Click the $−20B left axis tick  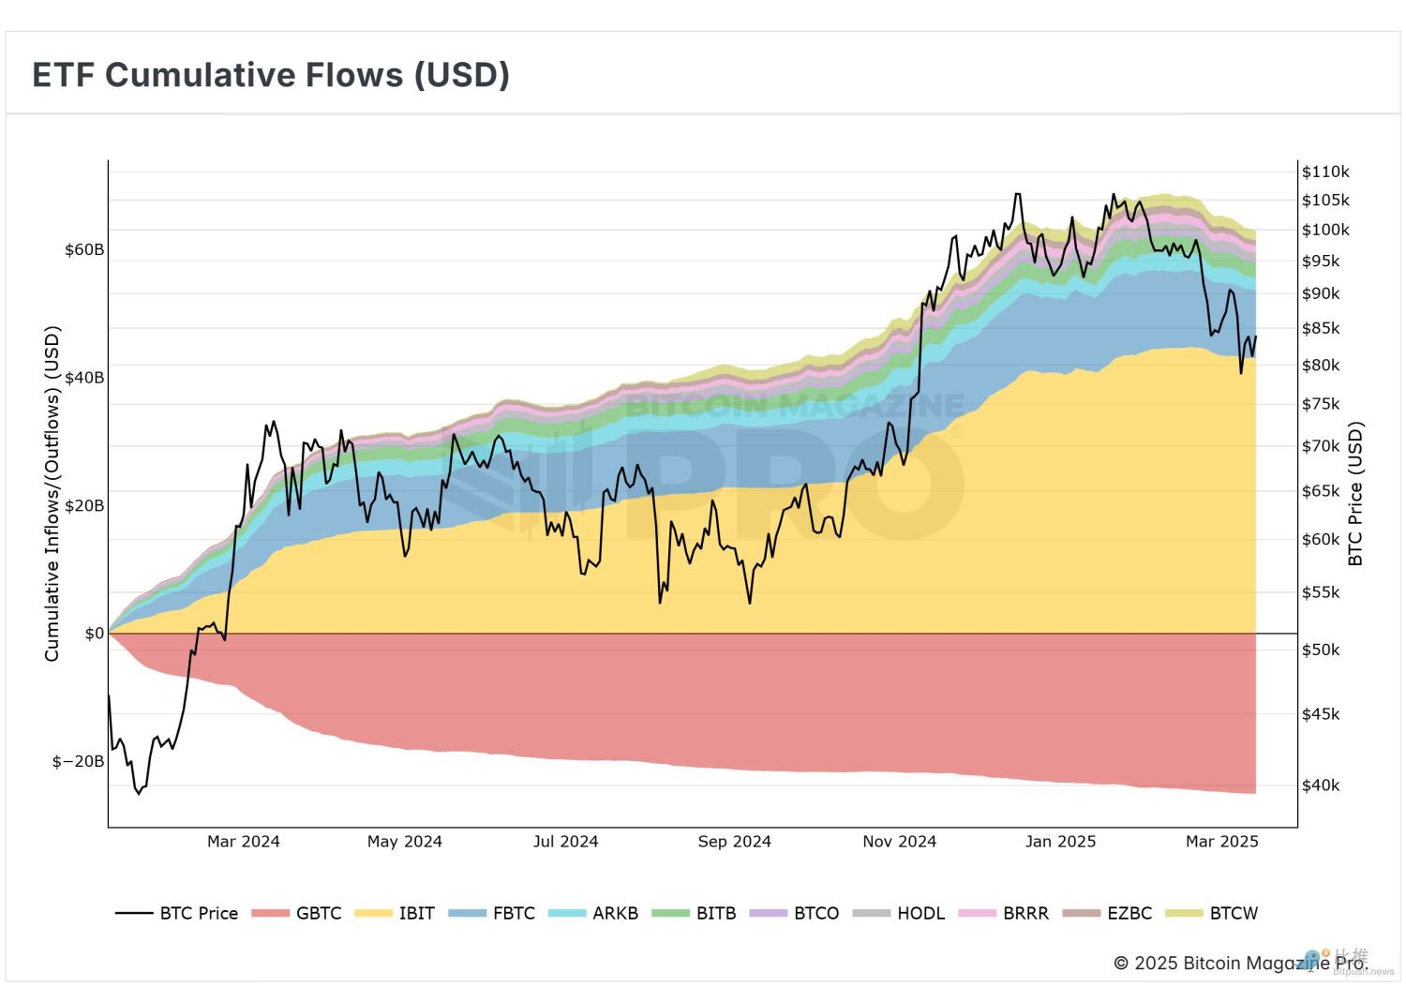tap(79, 761)
